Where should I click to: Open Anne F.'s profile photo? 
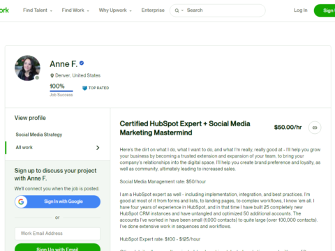[27, 68]
